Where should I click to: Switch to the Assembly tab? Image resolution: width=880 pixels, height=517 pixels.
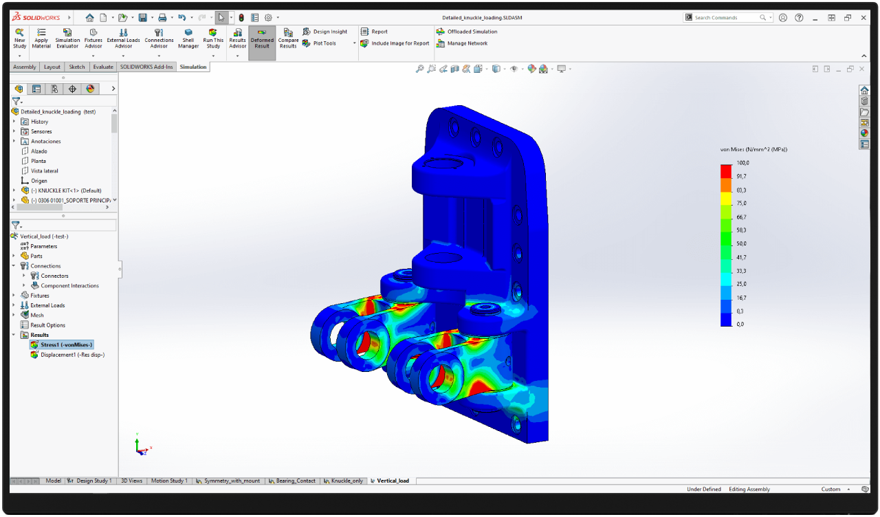25,67
